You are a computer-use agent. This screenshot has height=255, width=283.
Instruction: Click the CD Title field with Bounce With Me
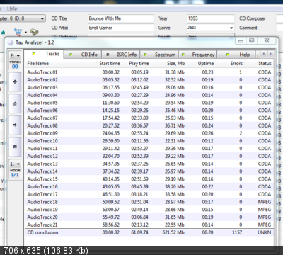click(x=121, y=18)
